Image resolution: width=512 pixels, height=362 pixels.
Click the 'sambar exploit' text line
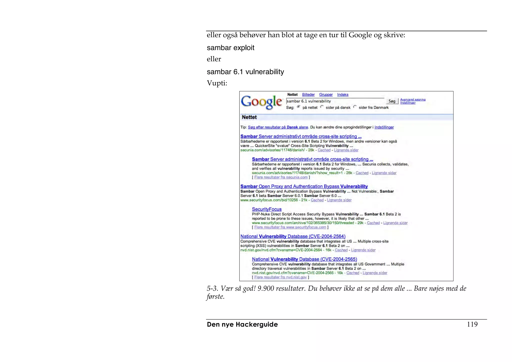tap(230, 48)
